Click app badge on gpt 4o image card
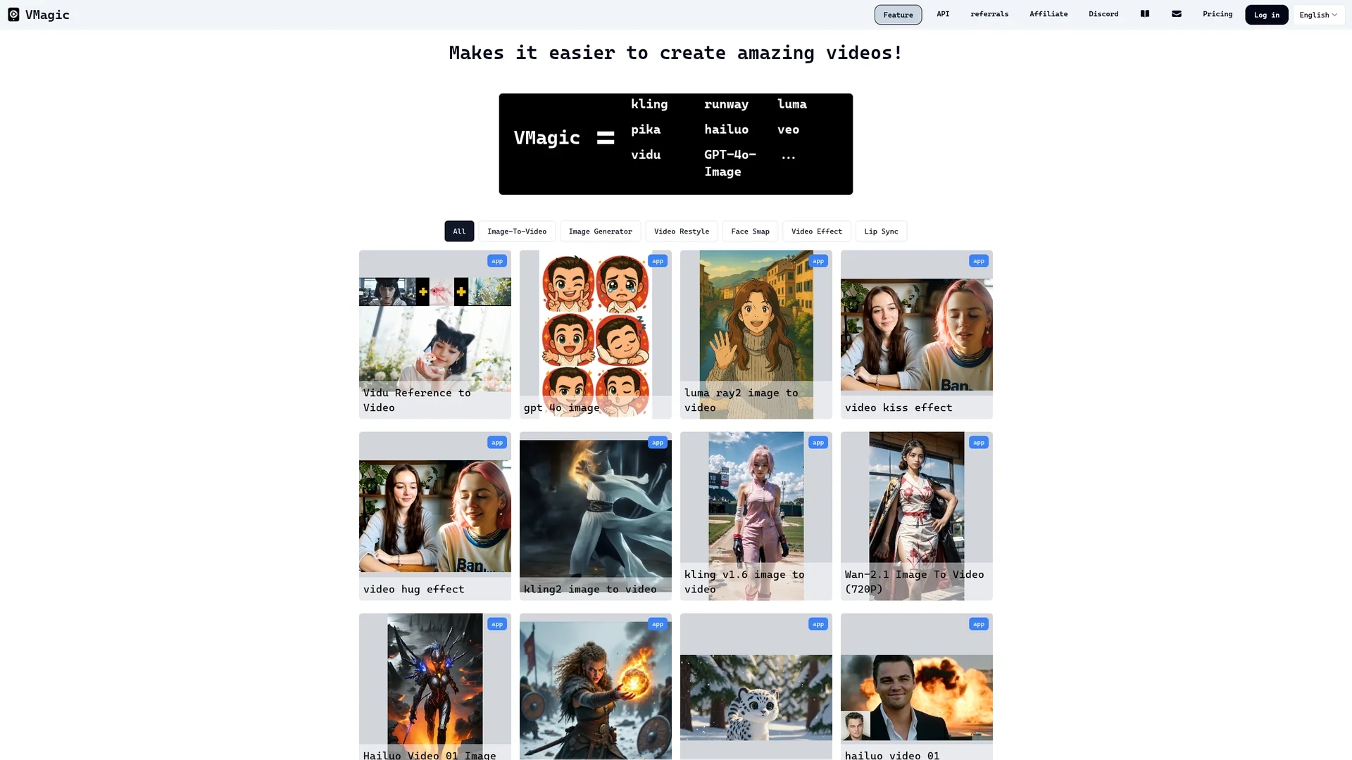Screen dimensions: 1352x760 pos(658,261)
